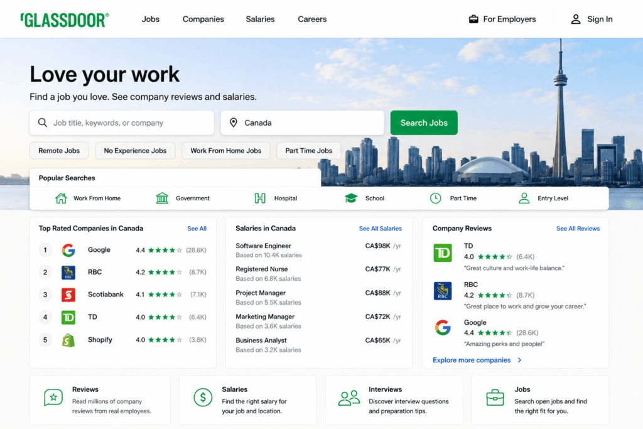Click the Search Jobs button
This screenshot has height=429, width=643.
pyautogui.click(x=424, y=122)
